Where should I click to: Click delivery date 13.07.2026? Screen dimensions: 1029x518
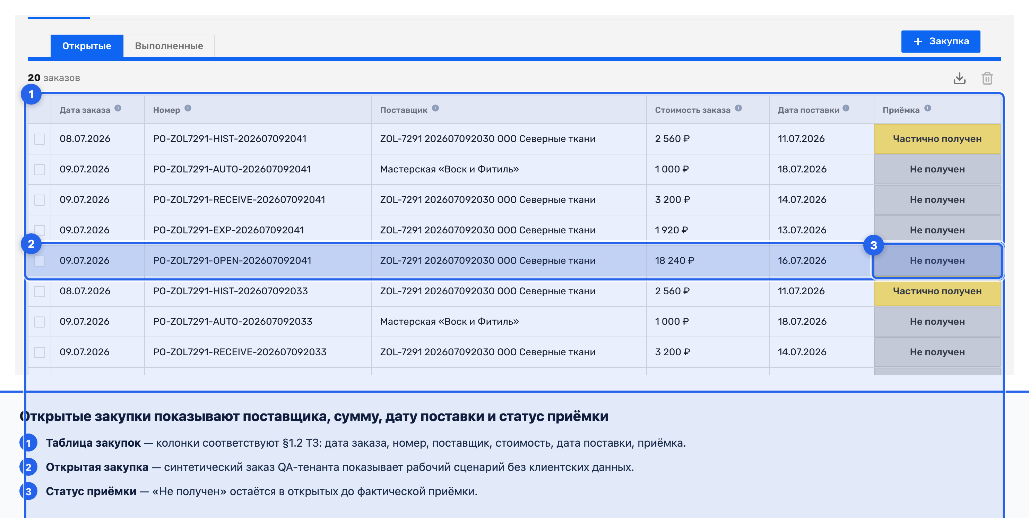click(802, 230)
